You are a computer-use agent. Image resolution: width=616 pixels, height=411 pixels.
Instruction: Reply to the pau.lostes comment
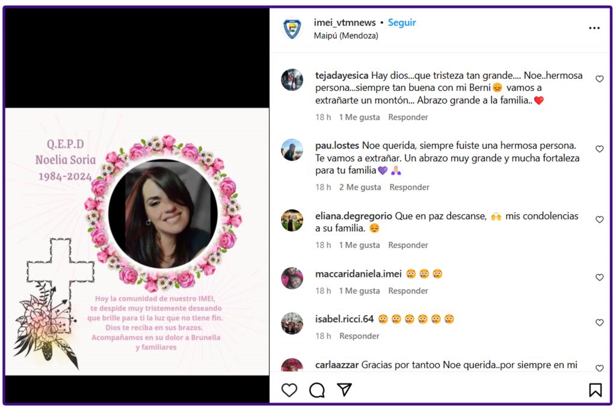pyautogui.click(x=409, y=187)
